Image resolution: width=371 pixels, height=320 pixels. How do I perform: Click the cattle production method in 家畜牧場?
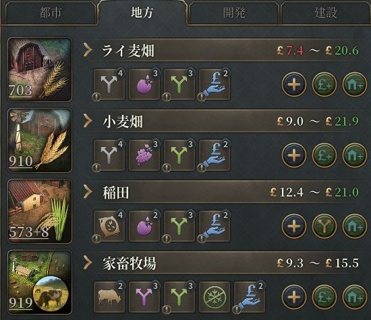(109, 297)
